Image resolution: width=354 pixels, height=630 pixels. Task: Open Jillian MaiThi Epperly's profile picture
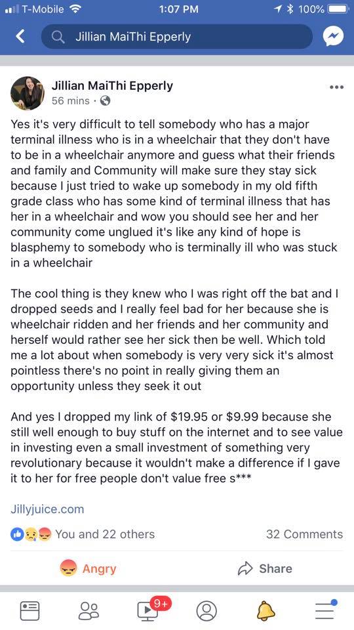tap(28, 93)
